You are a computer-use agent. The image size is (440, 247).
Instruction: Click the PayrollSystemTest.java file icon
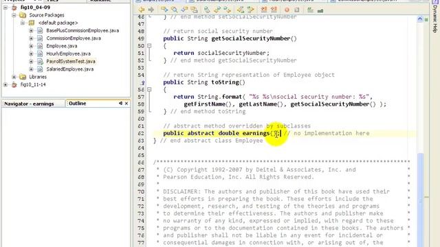[x=40, y=61]
